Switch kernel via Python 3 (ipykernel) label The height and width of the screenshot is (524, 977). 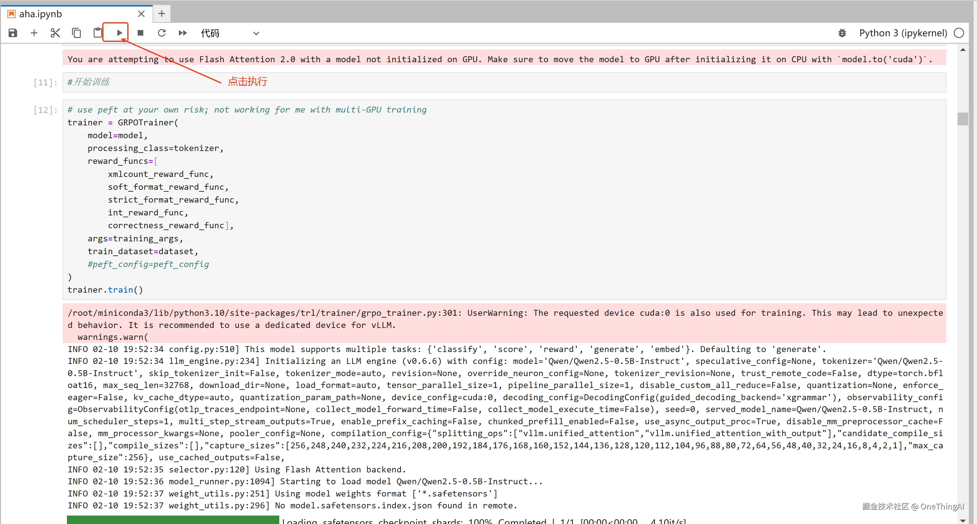(903, 33)
